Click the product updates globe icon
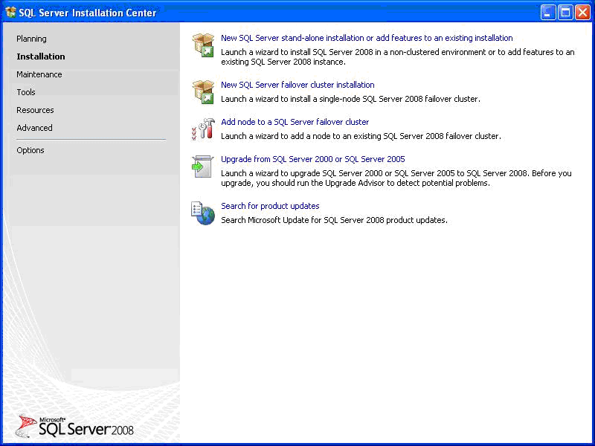The width and height of the screenshot is (595, 446). point(203,213)
